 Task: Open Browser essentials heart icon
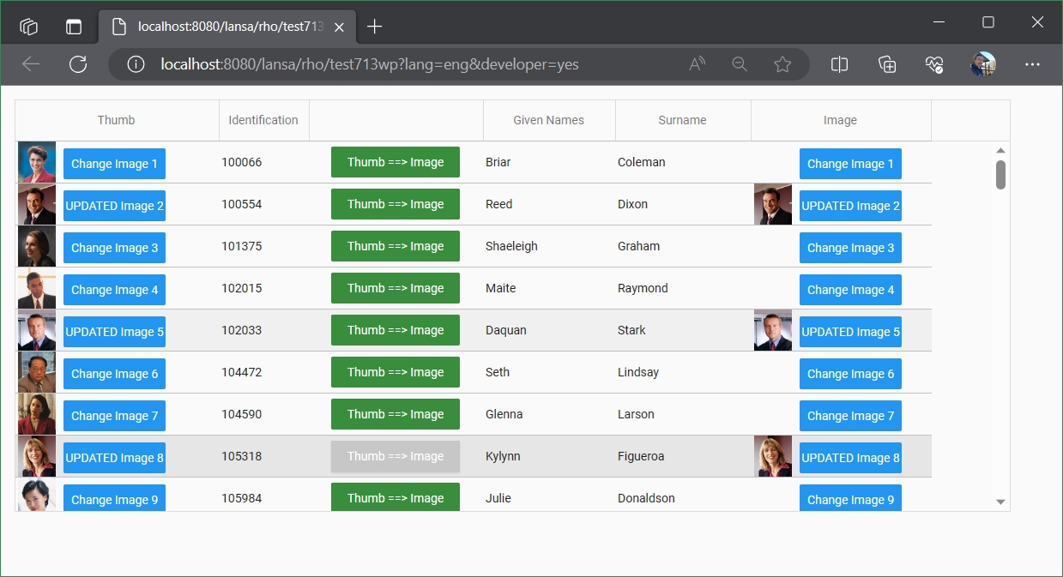point(934,64)
